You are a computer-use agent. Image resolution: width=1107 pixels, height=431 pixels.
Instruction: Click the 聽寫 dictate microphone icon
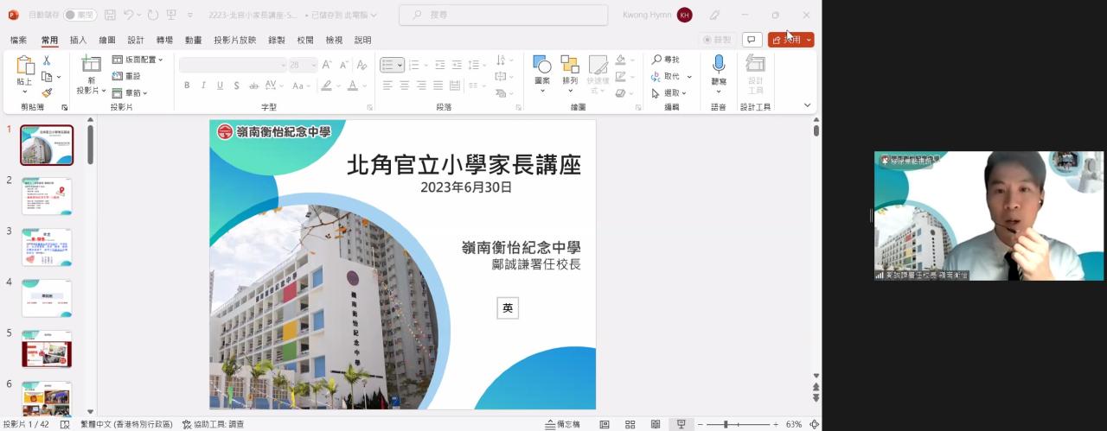tap(719, 65)
